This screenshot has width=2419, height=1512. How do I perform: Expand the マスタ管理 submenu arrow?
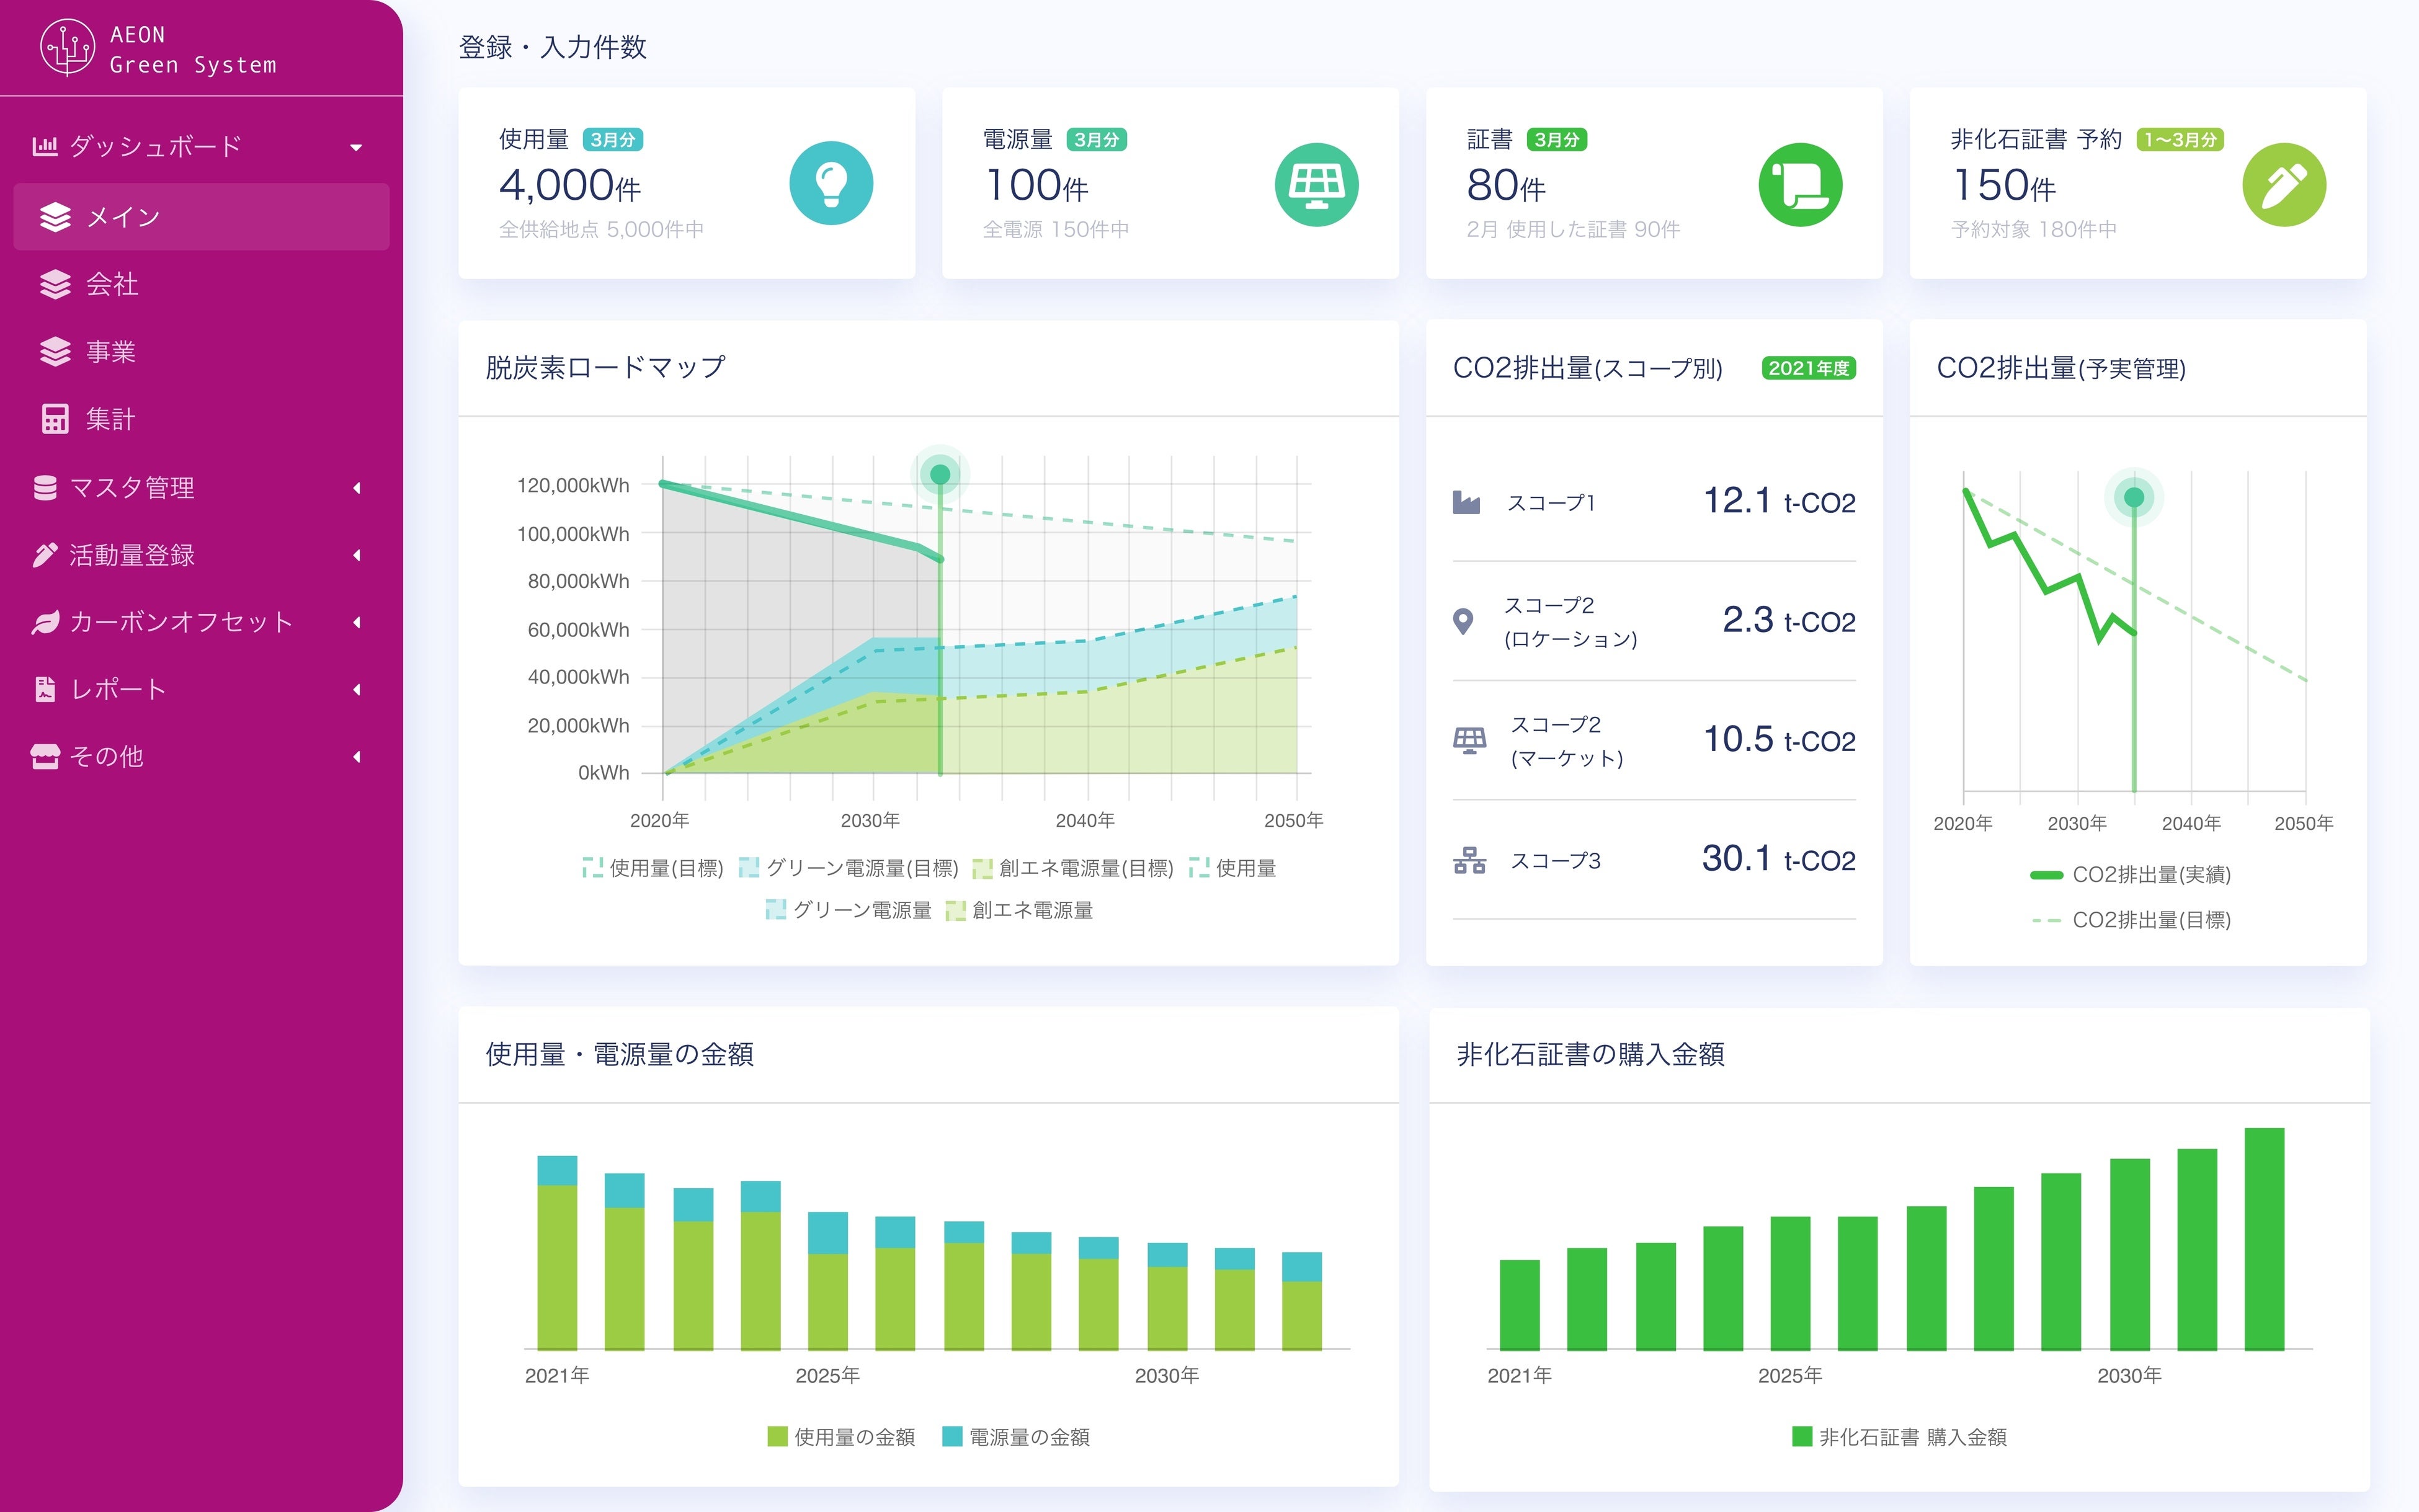tap(356, 488)
